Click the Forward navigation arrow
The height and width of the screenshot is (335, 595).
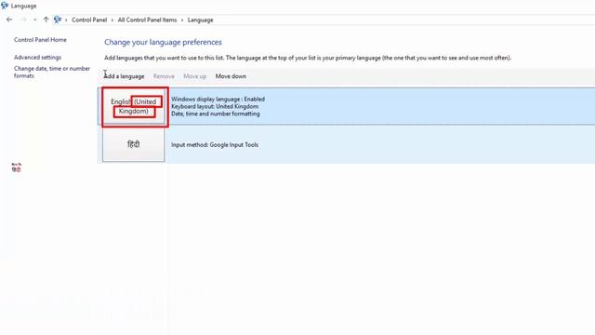coord(23,20)
